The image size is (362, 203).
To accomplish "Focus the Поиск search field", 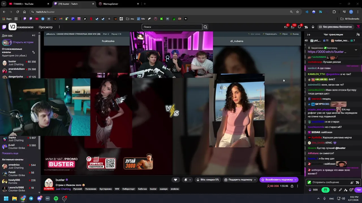I will click(x=172, y=27).
